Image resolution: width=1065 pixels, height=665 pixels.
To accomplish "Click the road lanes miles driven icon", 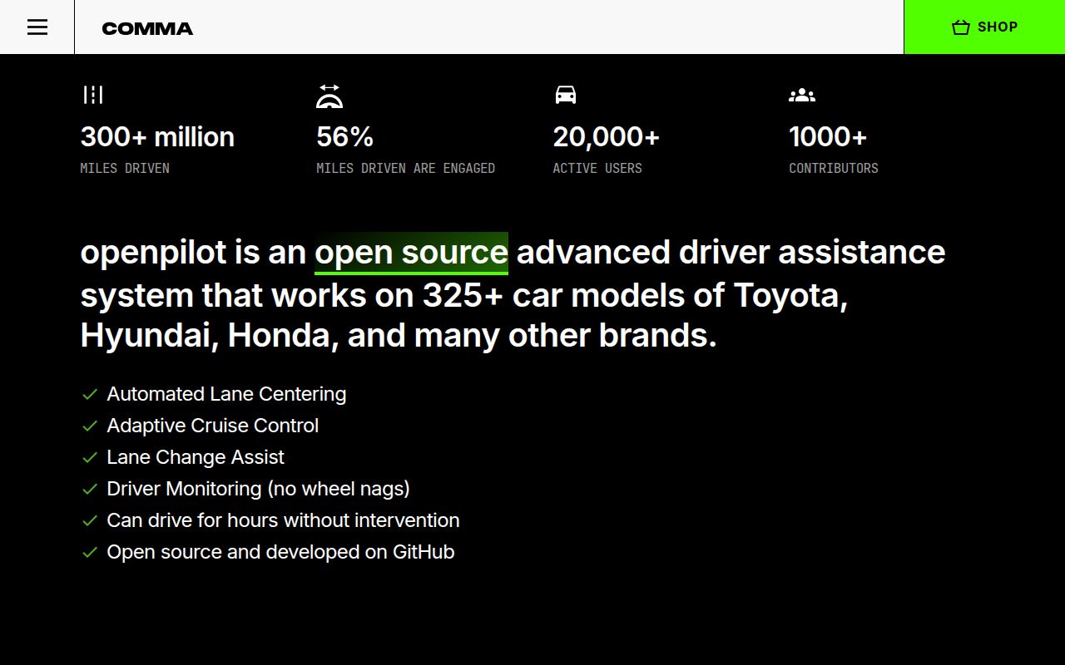I will (93, 95).
